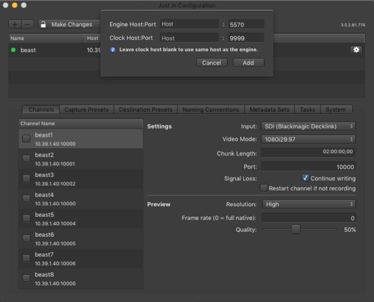The height and width of the screenshot is (302, 374).
Task: Click the Chunk Length field
Action: (309, 152)
